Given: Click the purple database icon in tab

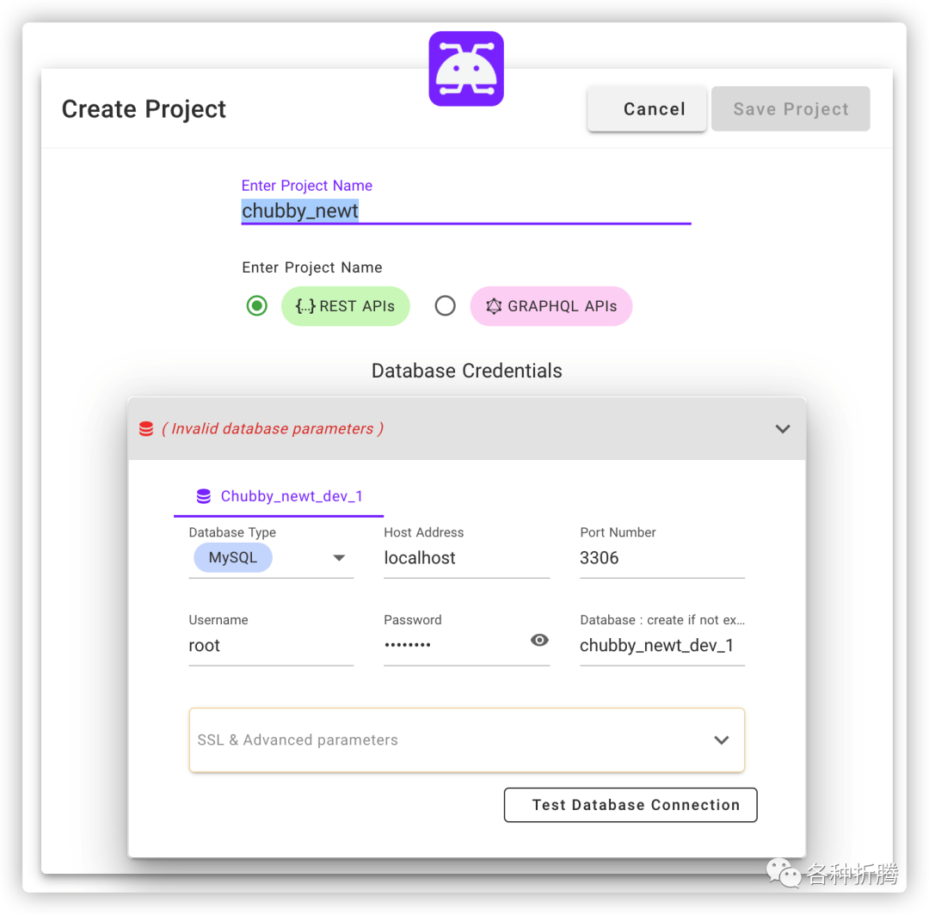Looking at the screenshot, I should pyautogui.click(x=204, y=496).
